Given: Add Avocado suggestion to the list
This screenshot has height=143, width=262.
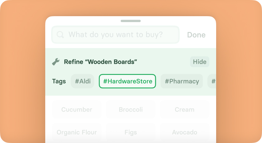Looking at the screenshot, I should click(x=185, y=132).
